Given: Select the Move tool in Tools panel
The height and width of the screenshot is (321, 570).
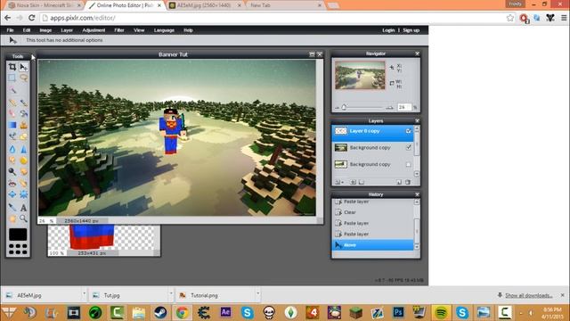Looking at the screenshot, I should click(x=23, y=67).
